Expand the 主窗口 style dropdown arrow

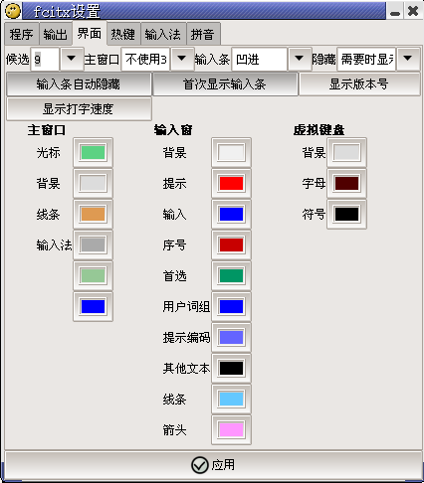click(181, 59)
